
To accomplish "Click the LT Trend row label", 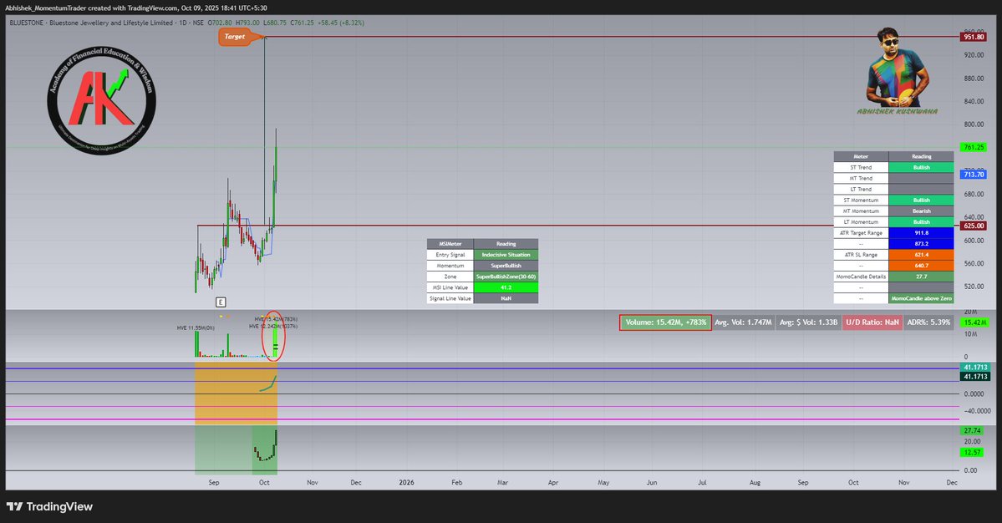I will [861, 189].
